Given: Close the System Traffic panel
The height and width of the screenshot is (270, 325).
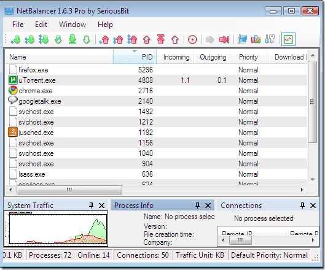Looking at the screenshot, I should tap(101, 206).
